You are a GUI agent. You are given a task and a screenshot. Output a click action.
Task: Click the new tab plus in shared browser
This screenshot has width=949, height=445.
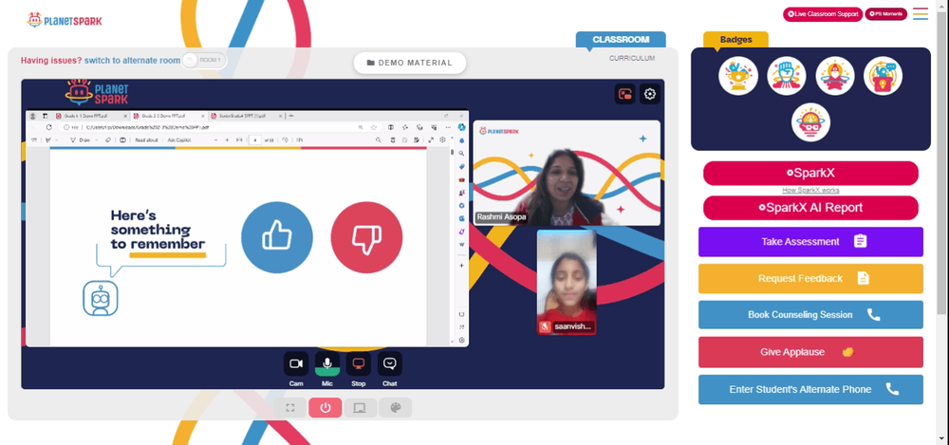click(291, 116)
